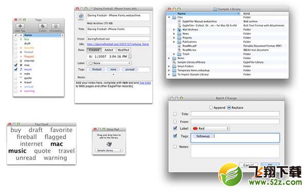Select the EagleFiler Library kind cell

[x=254, y=62]
